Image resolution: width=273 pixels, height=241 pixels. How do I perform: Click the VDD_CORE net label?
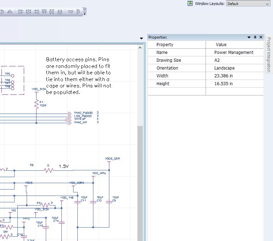pos(76,183)
